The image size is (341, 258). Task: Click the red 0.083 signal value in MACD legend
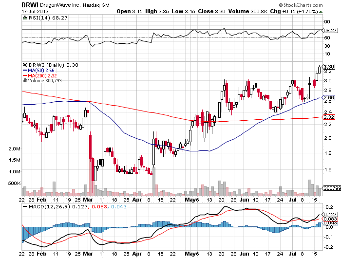[x=99, y=206]
